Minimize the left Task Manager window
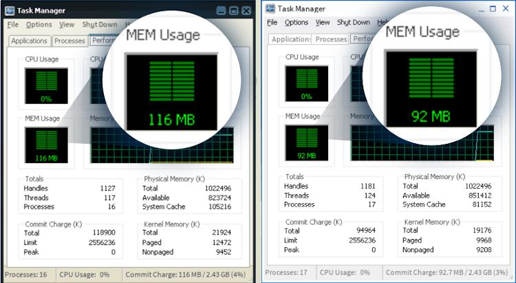The image size is (516, 283). 222,11
